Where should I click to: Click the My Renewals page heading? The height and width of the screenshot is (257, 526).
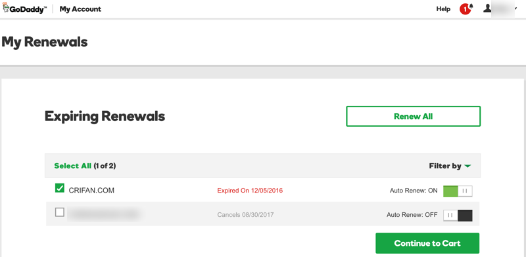44,43
